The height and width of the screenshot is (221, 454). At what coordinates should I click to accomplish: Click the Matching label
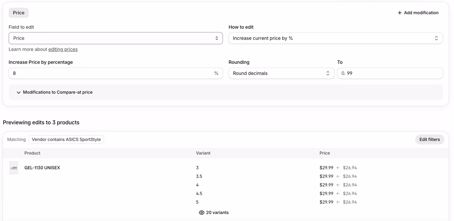click(x=17, y=140)
